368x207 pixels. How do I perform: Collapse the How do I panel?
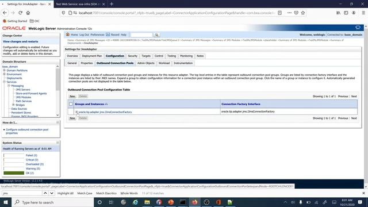(57, 122)
